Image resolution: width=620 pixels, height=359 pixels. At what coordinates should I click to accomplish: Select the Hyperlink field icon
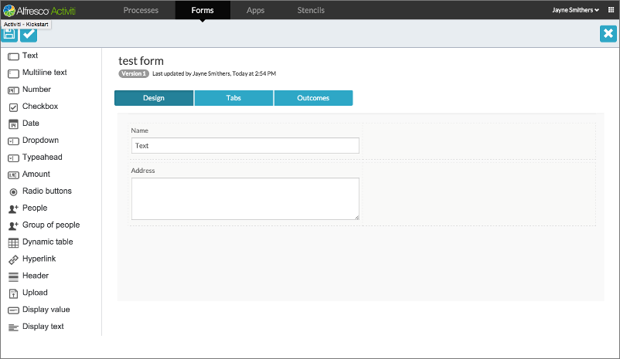point(13,259)
